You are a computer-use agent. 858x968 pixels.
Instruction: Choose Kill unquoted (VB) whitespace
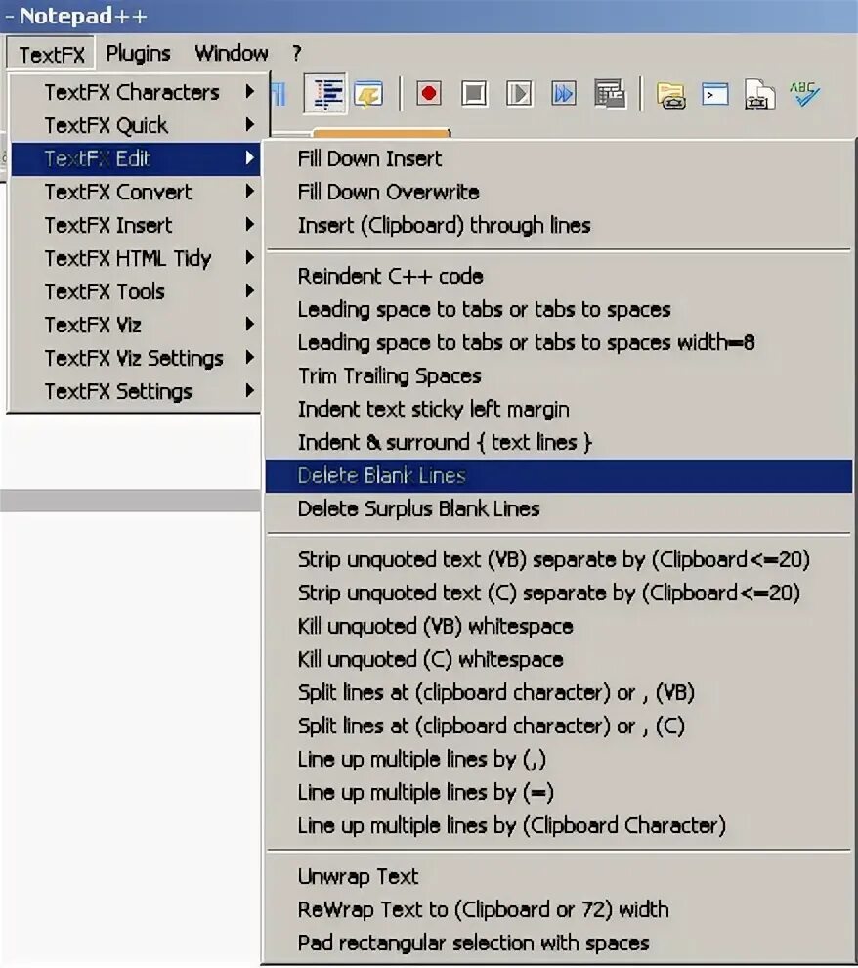(x=559, y=627)
